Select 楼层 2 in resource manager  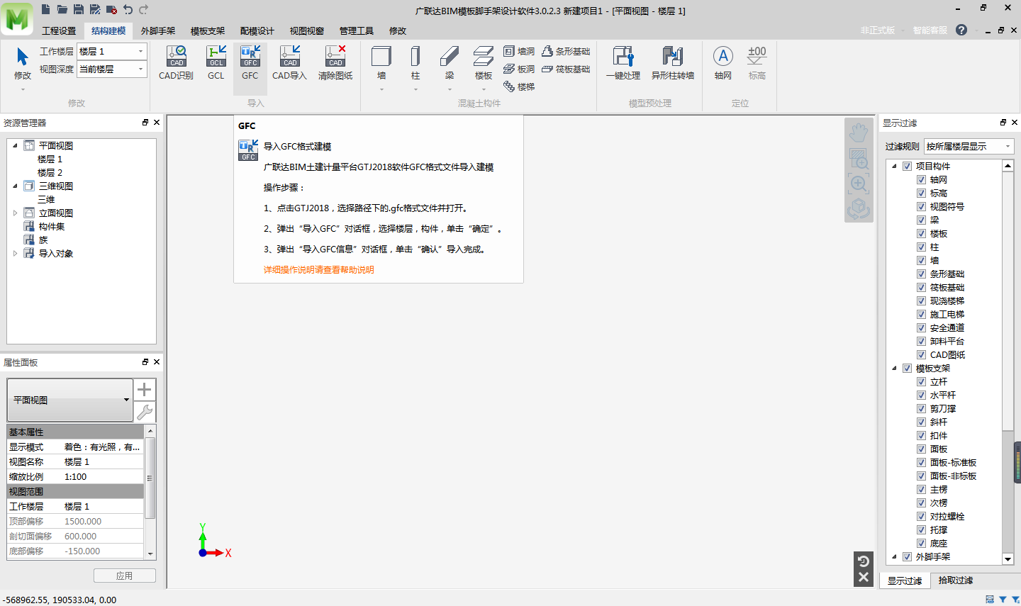coord(50,172)
